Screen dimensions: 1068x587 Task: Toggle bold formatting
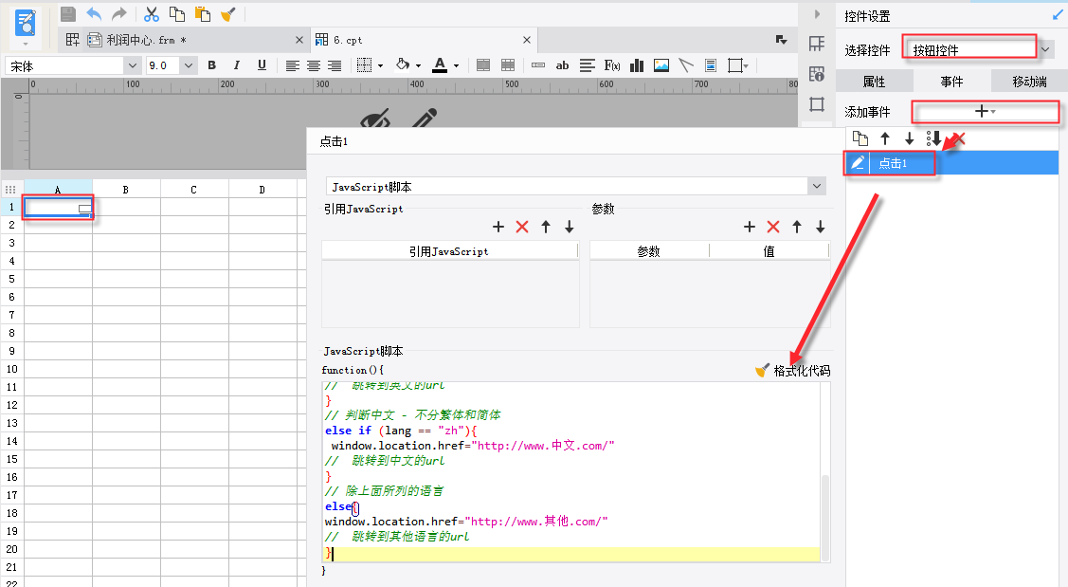[211, 65]
